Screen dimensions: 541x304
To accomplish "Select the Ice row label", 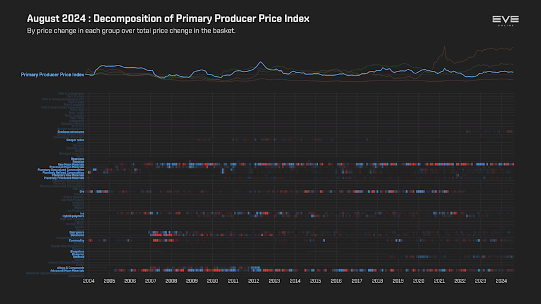I will point(82,214).
